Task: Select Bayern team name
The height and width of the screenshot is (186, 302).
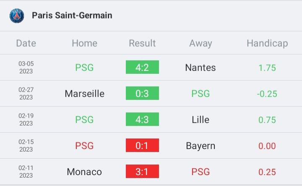Action: pos(200,146)
